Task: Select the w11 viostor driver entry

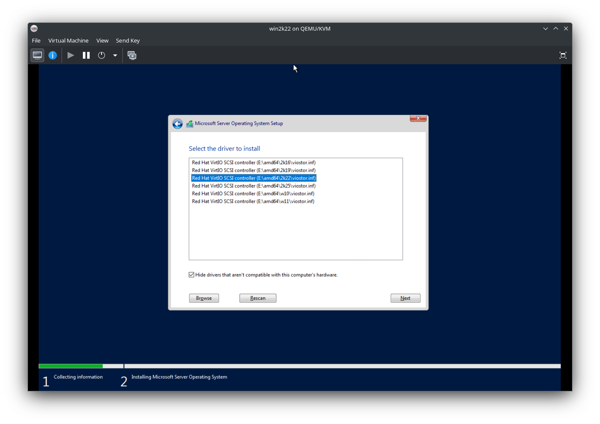Action: coord(253,202)
